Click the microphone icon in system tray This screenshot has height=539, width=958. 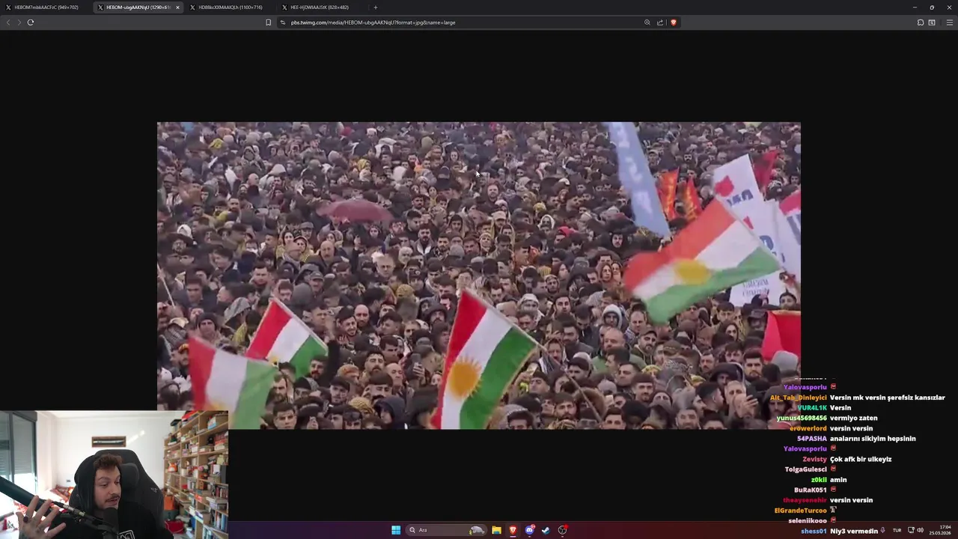pos(882,531)
